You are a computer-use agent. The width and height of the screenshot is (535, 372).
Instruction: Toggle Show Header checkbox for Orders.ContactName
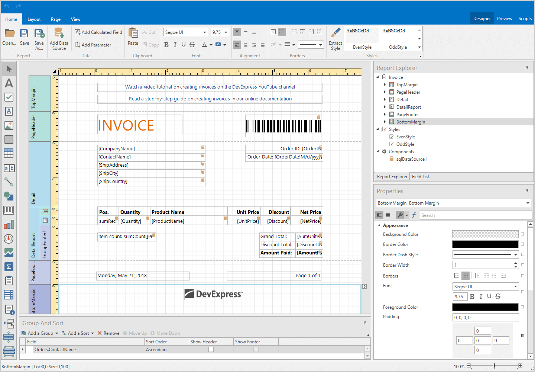click(211, 349)
